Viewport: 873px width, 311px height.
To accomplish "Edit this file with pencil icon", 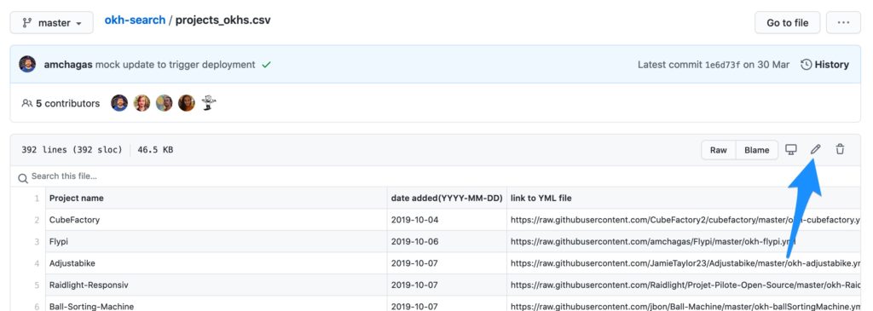I will click(815, 149).
